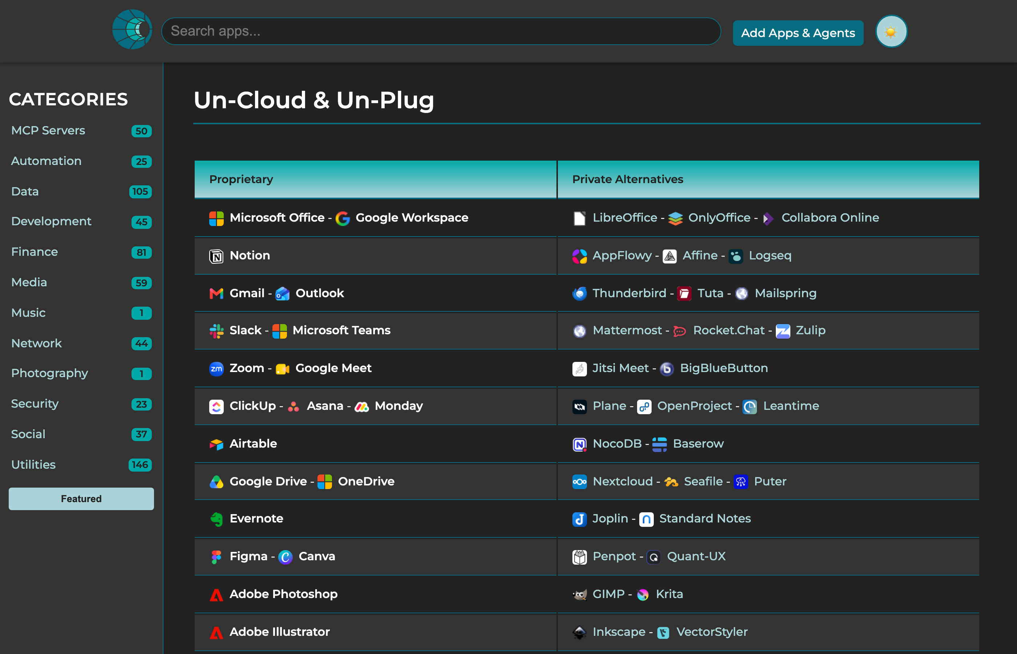Follow the Jitsi Meet link
1017x654 pixels.
point(621,368)
